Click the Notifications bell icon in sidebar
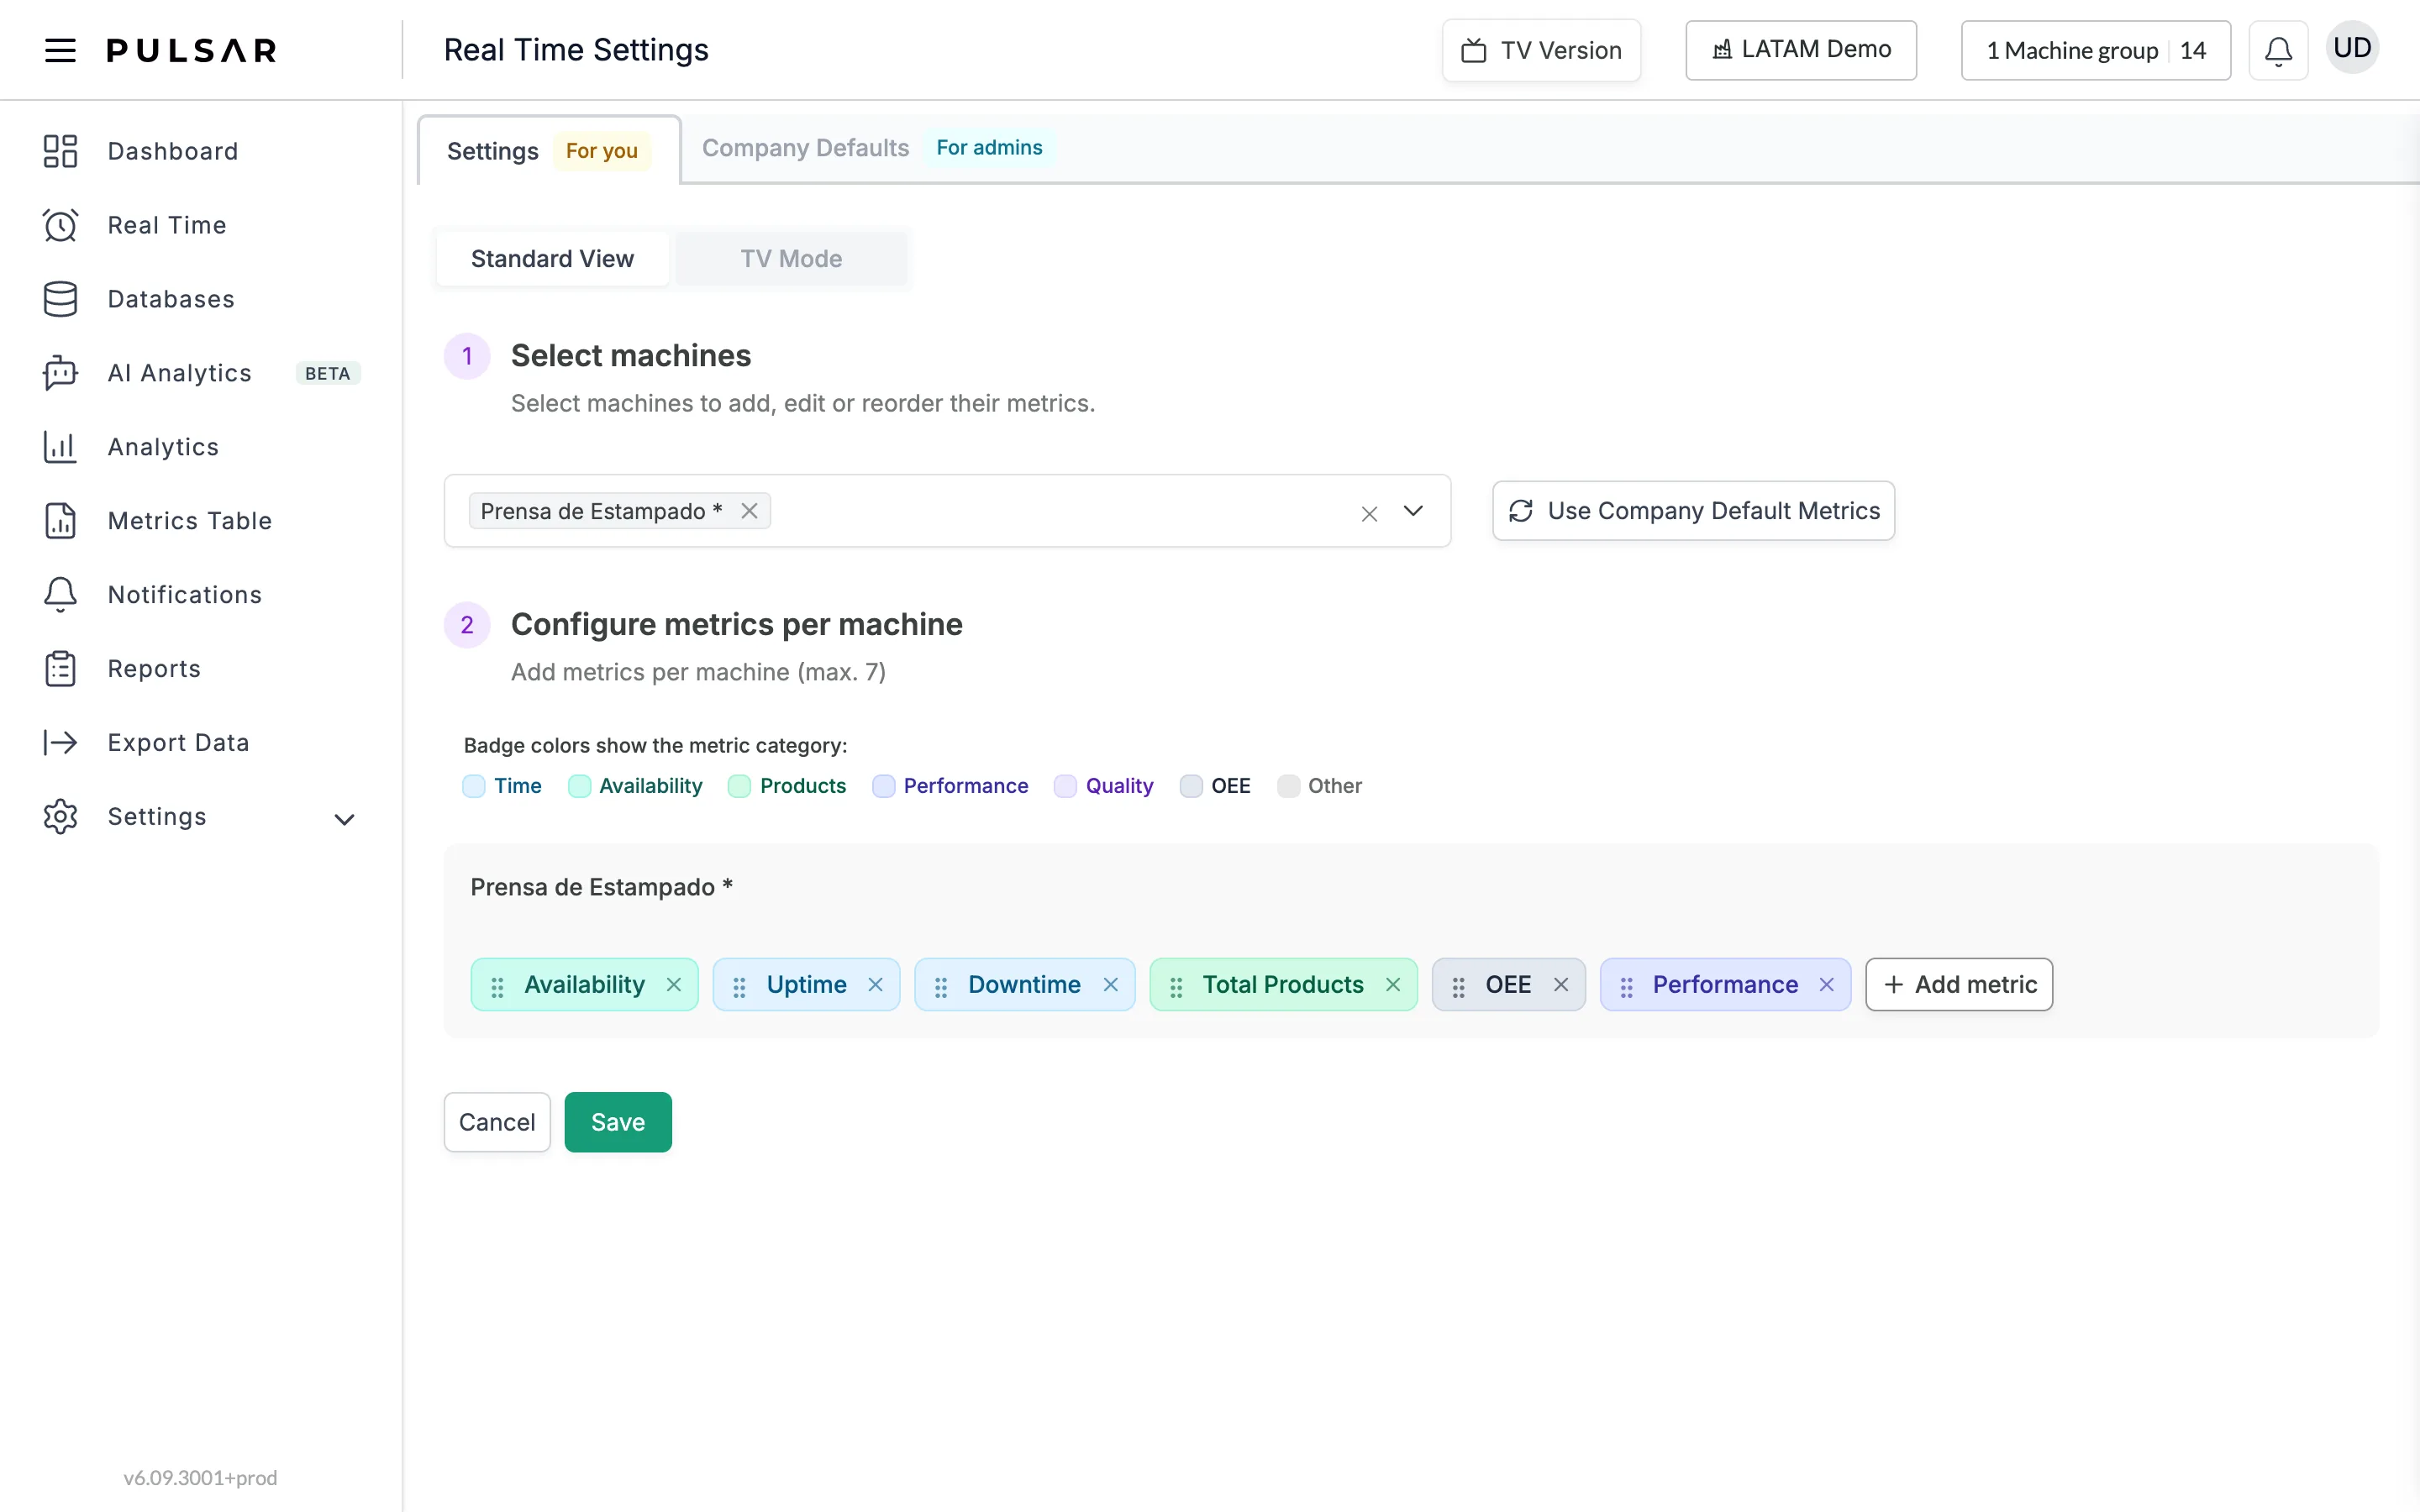 (60, 595)
